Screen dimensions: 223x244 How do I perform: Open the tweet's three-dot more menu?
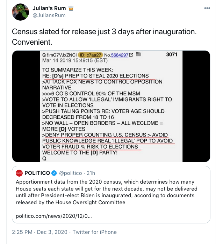207,8
